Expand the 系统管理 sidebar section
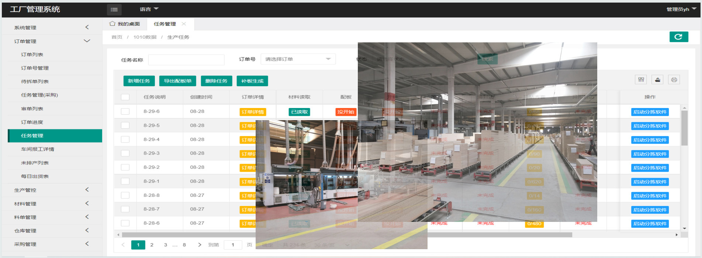Viewport: 702px width, 258px height. pyautogui.click(x=52, y=28)
